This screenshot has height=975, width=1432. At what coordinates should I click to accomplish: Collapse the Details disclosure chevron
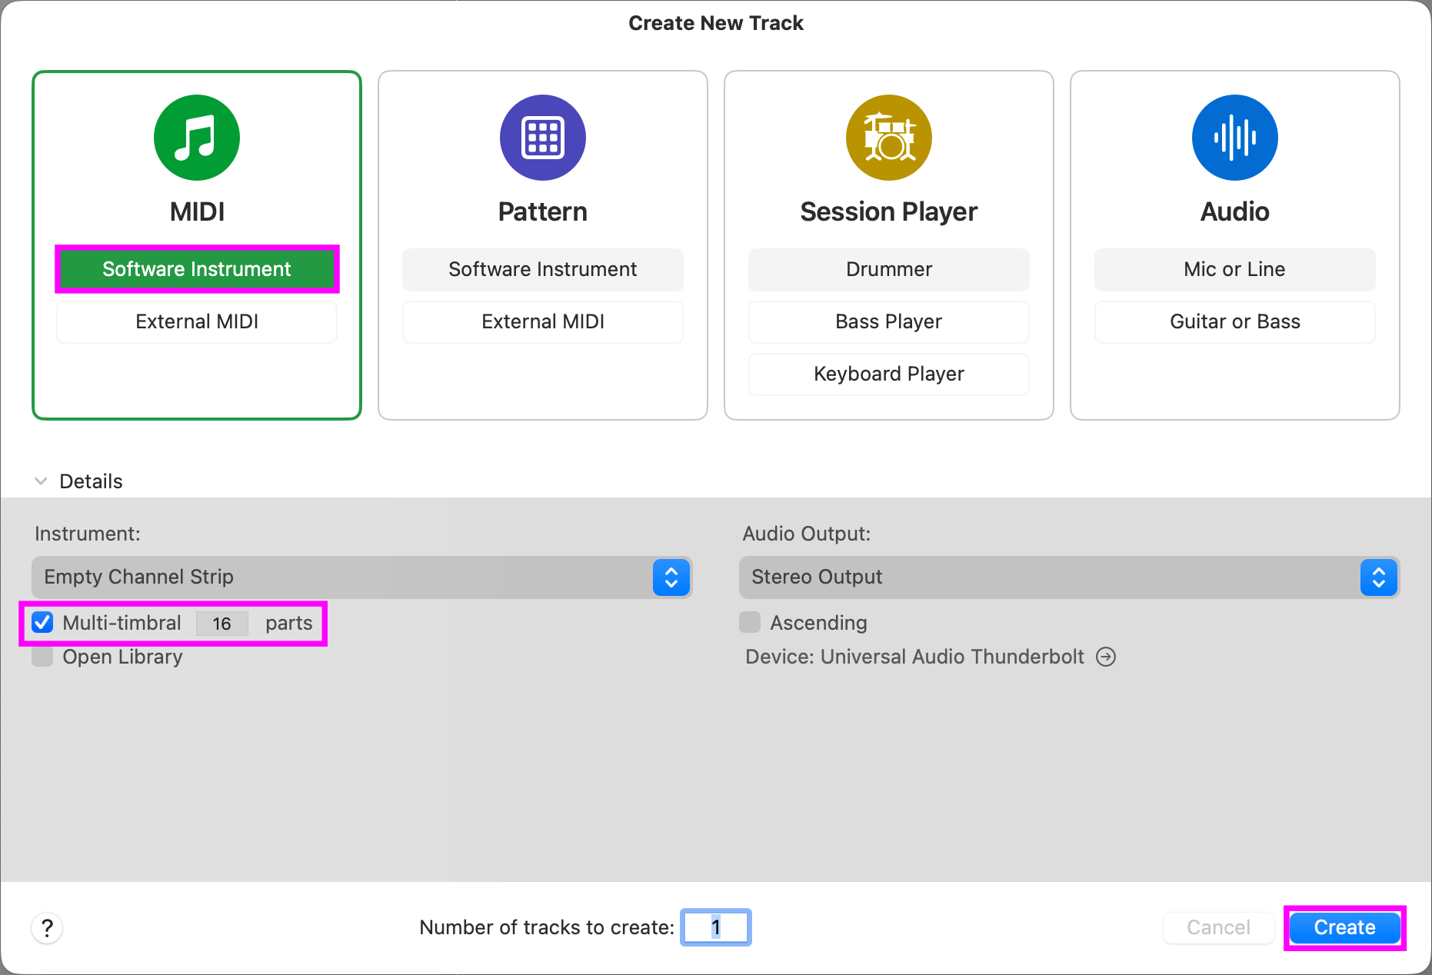(41, 481)
